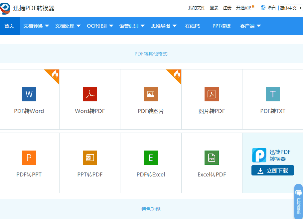Click the orange P PDF转PPT icon
This screenshot has height=219, width=303.
[x=29, y=158]
